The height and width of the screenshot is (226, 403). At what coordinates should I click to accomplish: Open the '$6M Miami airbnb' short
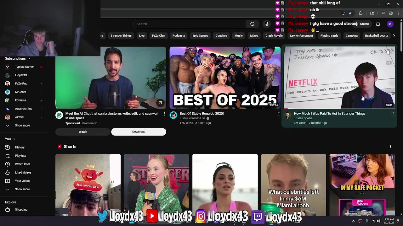click(293, 185)
